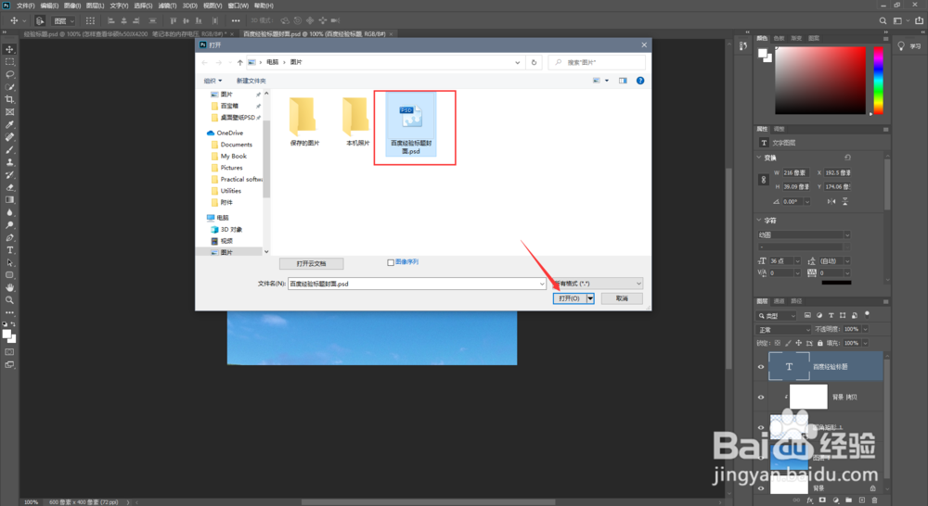The height and width of the screenshot is (506, 928).
Task: Select the Clone Stamp tool
Action: point(9,162)
